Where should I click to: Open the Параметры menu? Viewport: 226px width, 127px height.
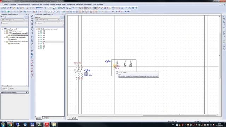point(71,4)
